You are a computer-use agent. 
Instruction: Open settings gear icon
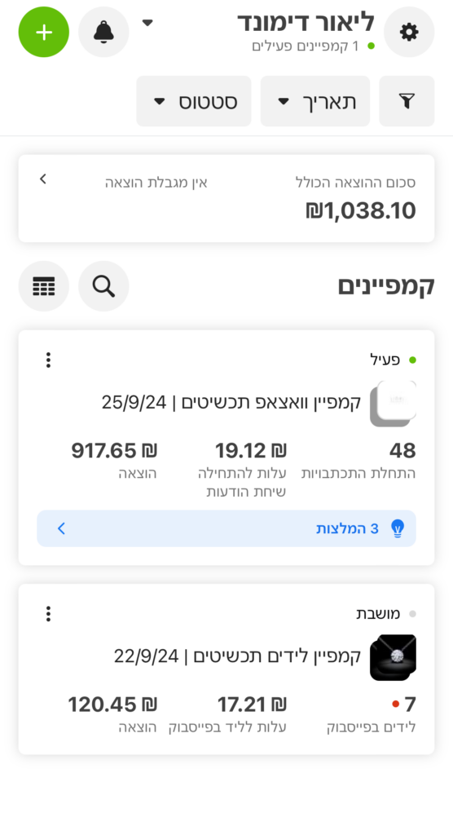click(409, 32)
